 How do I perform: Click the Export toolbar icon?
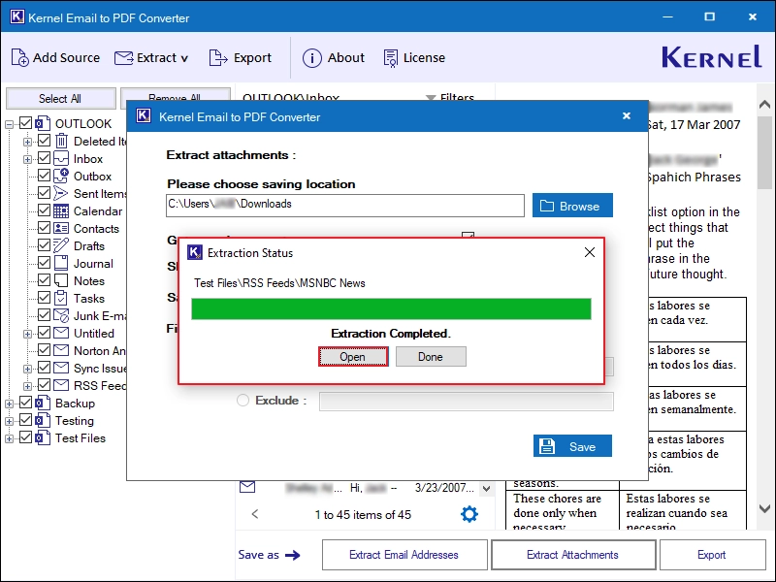point(217,58)
